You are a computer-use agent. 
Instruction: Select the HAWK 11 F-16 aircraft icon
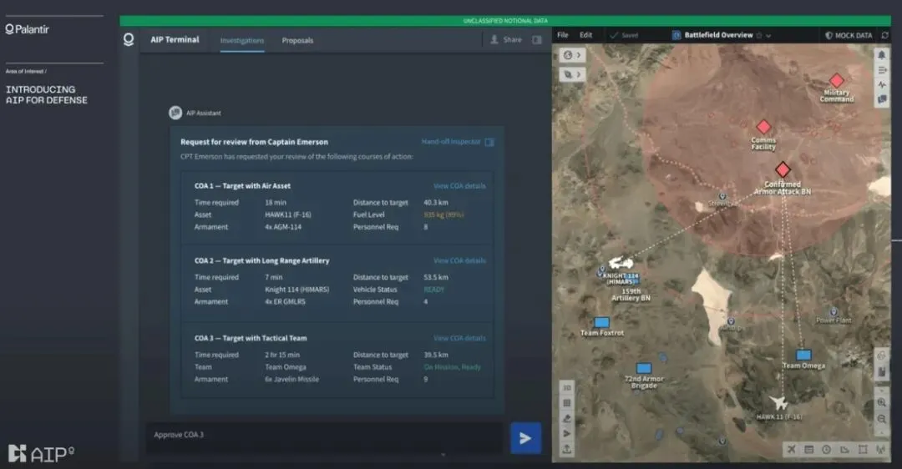click(x=778, y=402)
